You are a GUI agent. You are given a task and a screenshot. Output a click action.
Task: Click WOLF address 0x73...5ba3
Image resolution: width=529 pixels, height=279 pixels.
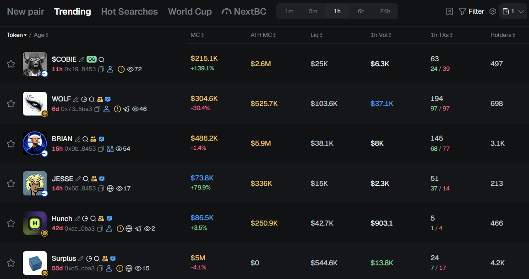click(x=76, y=109)
